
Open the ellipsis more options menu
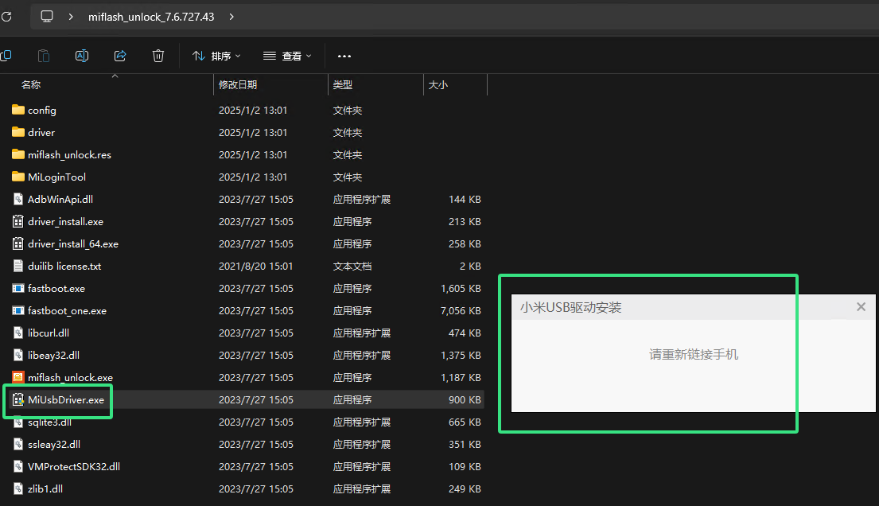point(344,56)
